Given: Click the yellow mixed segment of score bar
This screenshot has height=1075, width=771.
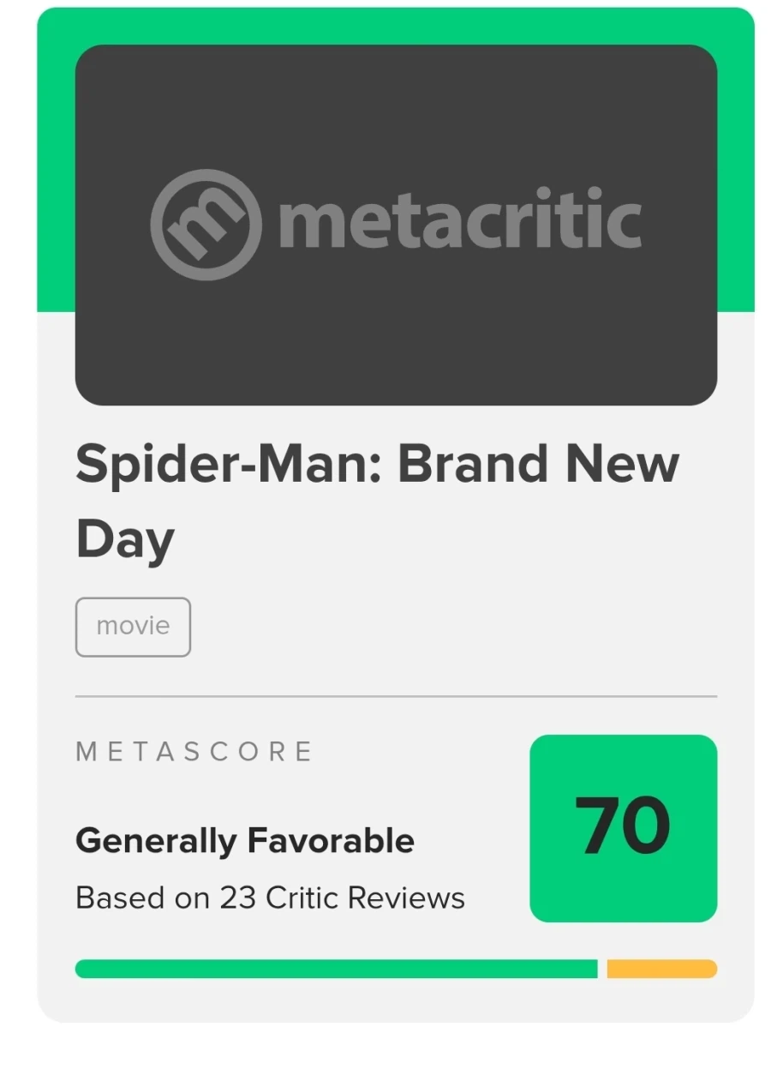Looking at the screenshot, I should tap(662, 969).
